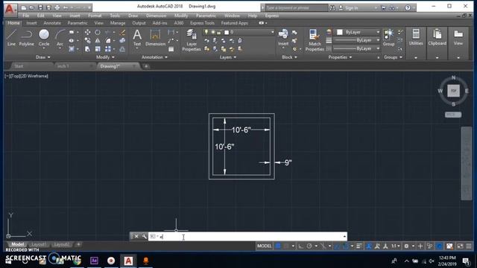This screenshot has width=477, height=268.
Task: Toggle layer 0 freeze sun icon
Action: 213,32
